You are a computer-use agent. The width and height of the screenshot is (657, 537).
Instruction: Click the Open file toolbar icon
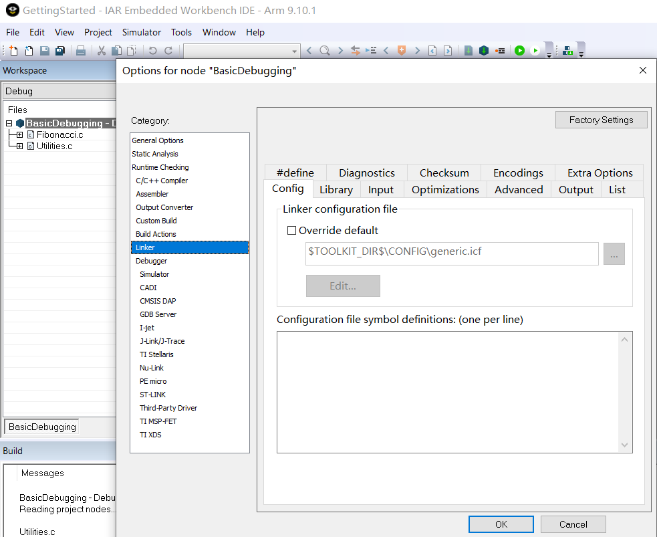coord(29,51)
